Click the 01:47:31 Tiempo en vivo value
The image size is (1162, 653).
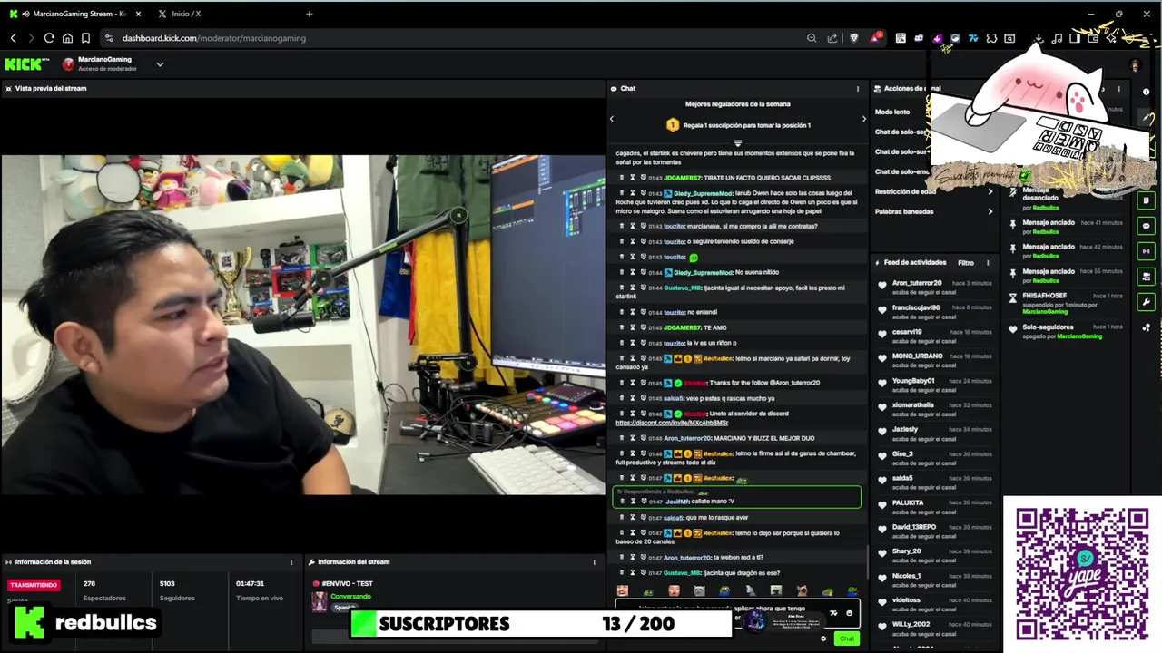point(250,584)
